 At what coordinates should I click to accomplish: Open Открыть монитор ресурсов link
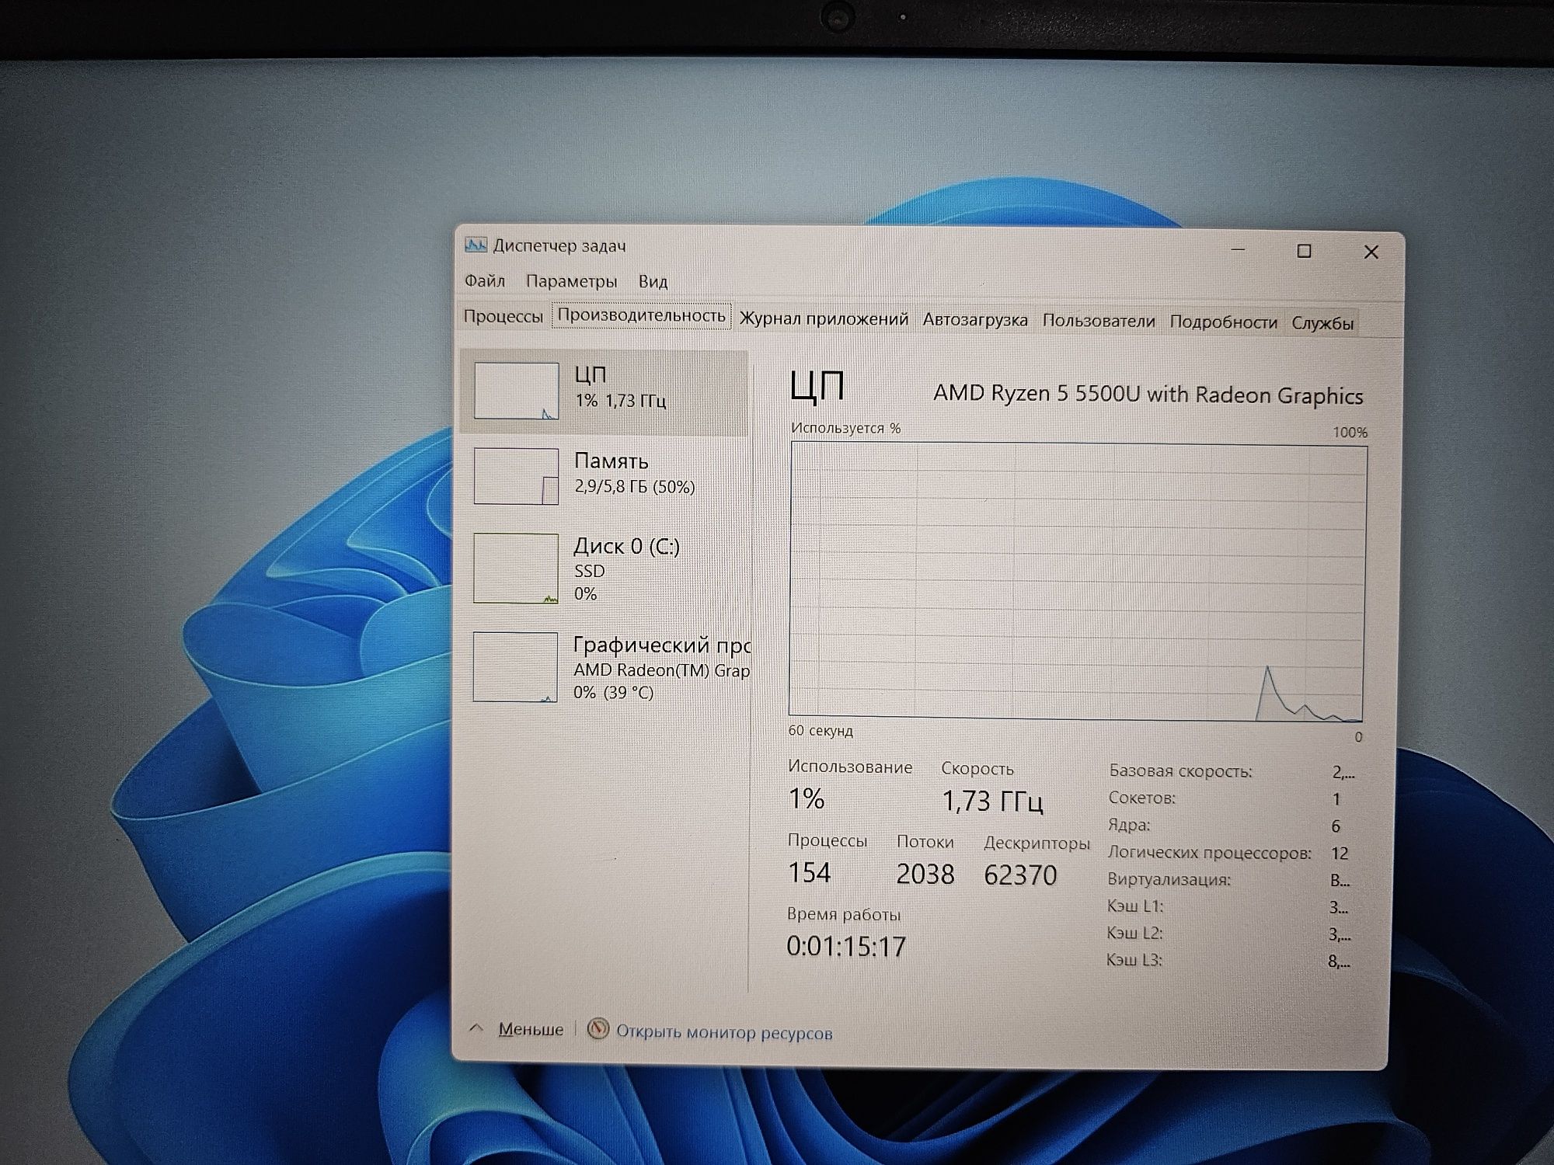pos(723,1032)
